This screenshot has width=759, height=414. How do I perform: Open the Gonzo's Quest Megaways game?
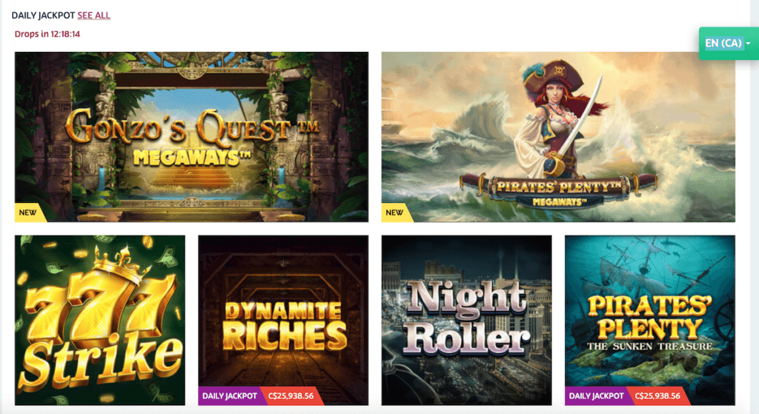click(x=191, y=137)
